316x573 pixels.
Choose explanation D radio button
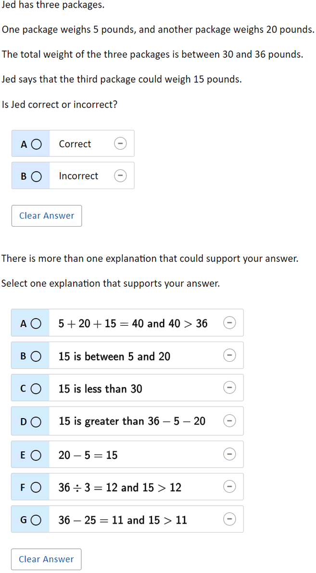[36, 422]
